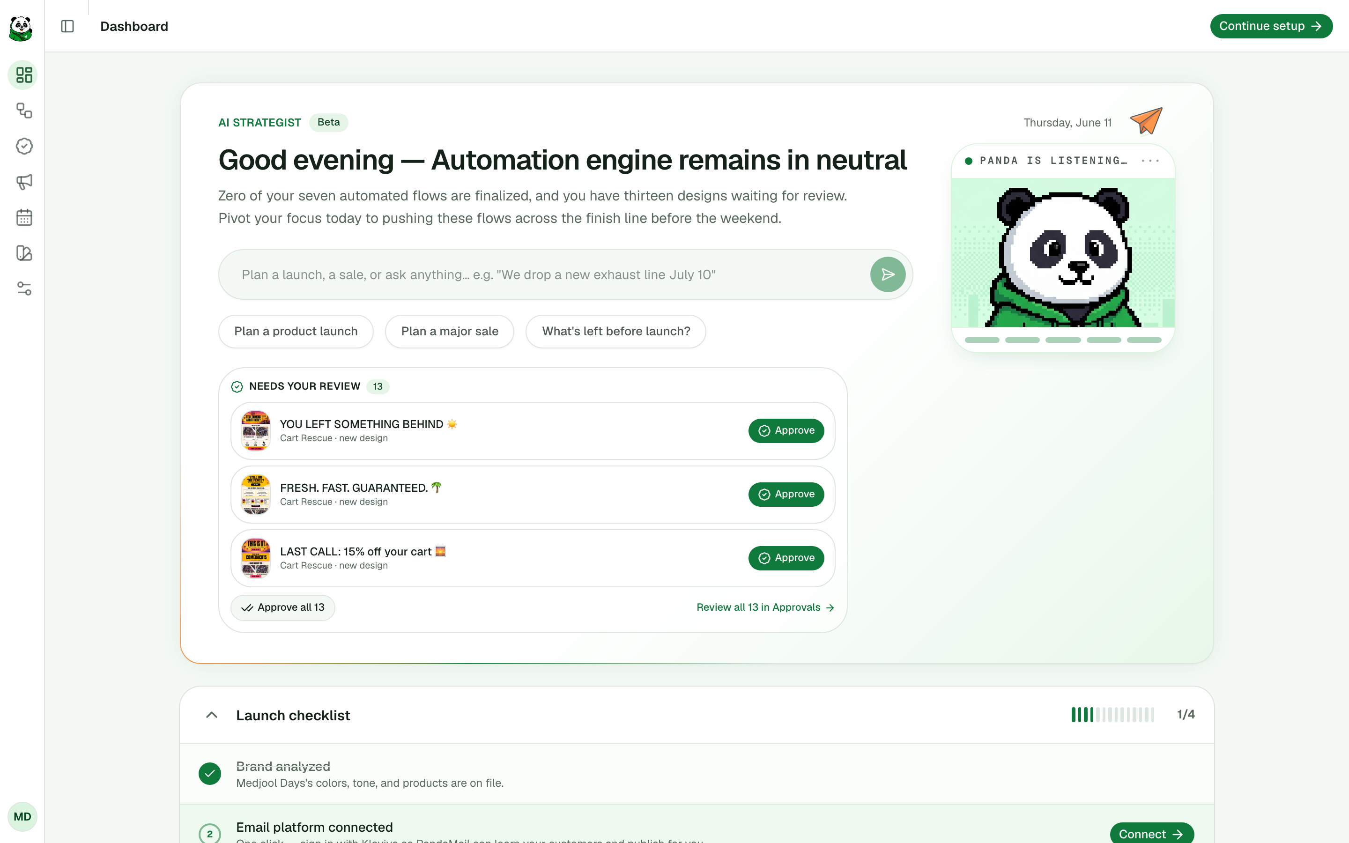This screenshot has height=843, width=1349.
Task: Open the Dashboard grid icon in sidebar
Action: 24,75
